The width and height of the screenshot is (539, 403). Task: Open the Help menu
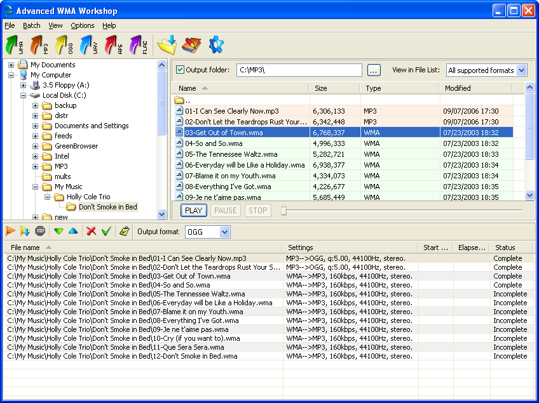click(109, 25)
